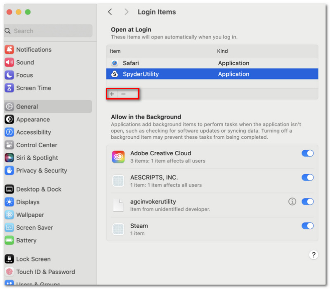330x289 pixels.
Task: Click in the Search field
Action: [x=48, y=31]
